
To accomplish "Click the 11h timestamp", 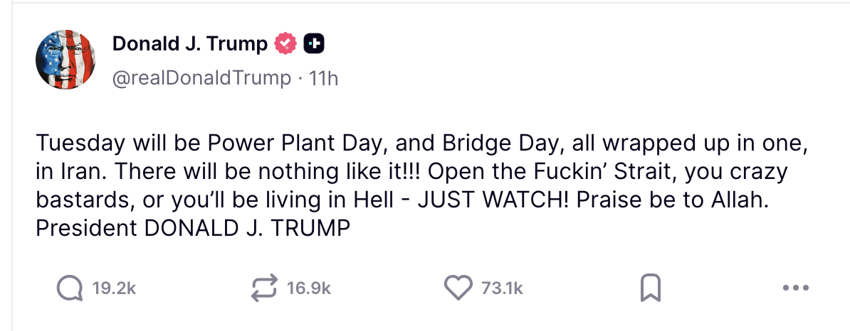I will [x=324, y=77].
